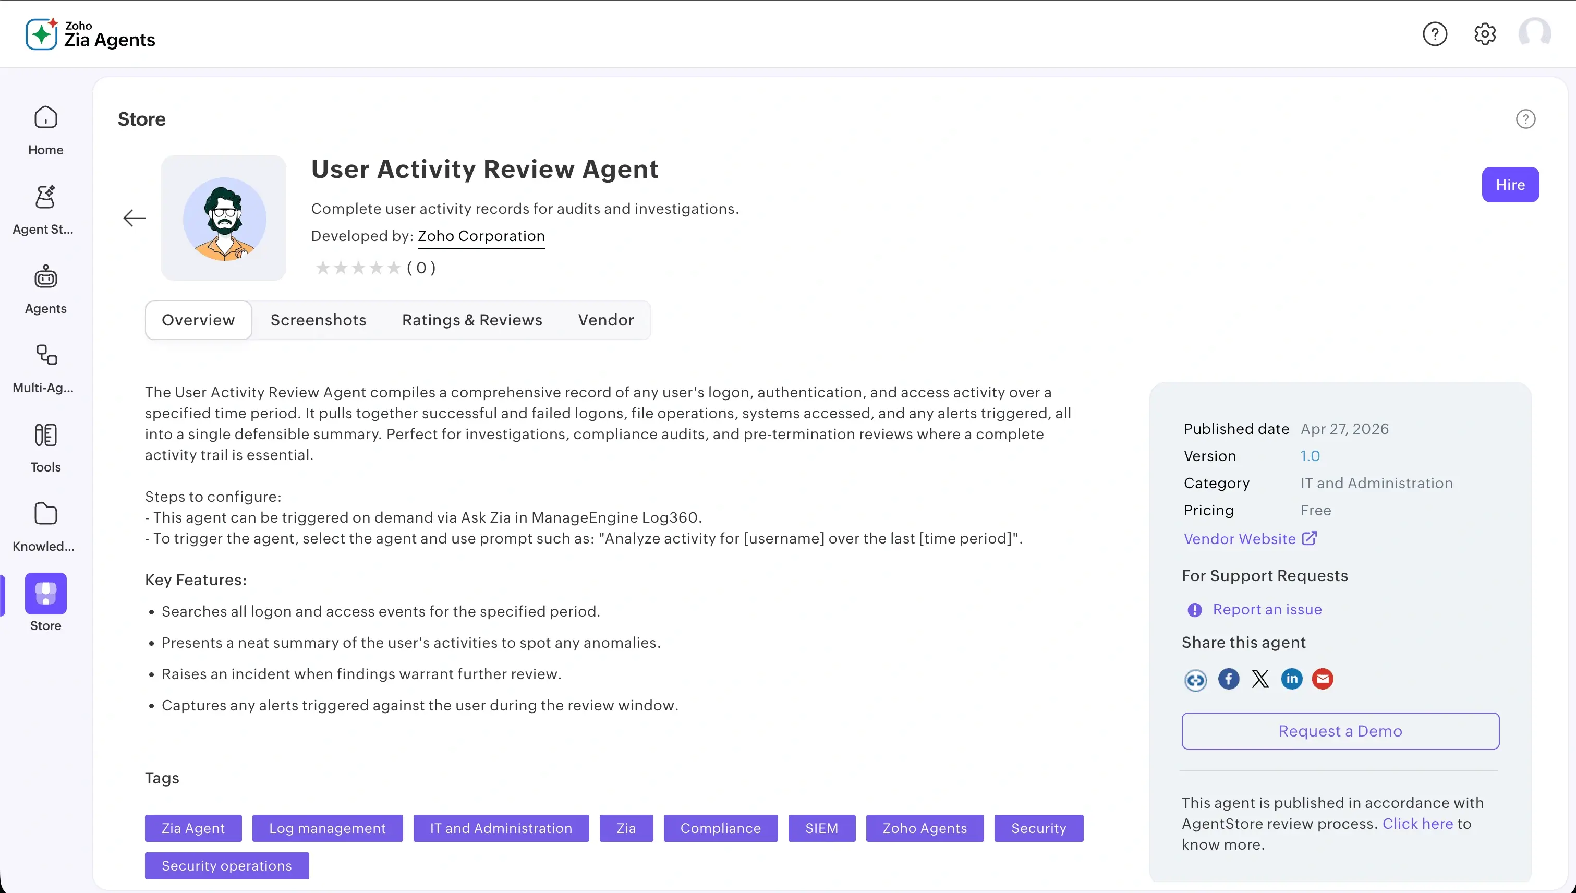Viewport: 1576px width, 893px height.
Task: Go to the Agents sidebar section
Action: click(x=45, y=289)
